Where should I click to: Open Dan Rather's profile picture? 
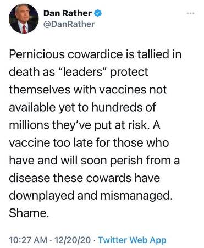24,19
